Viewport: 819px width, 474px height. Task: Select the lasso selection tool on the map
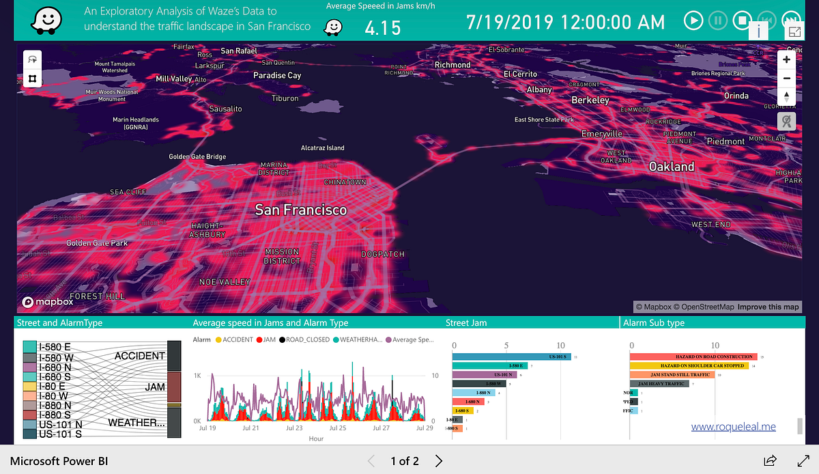point(32,59)
